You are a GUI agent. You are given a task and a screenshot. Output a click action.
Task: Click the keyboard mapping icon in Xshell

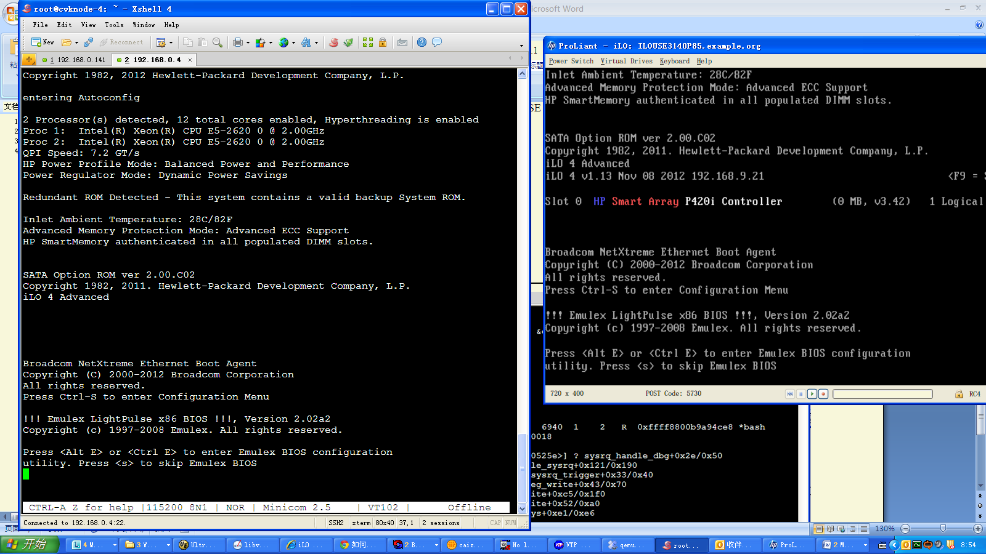[x=402, y=42]
